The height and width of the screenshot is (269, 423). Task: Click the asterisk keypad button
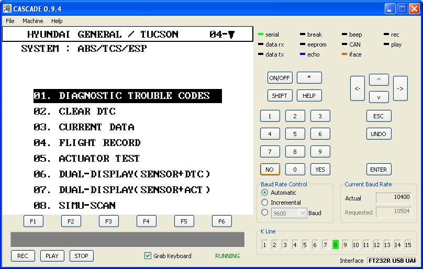pyautogui.click(x=309, y=78)
